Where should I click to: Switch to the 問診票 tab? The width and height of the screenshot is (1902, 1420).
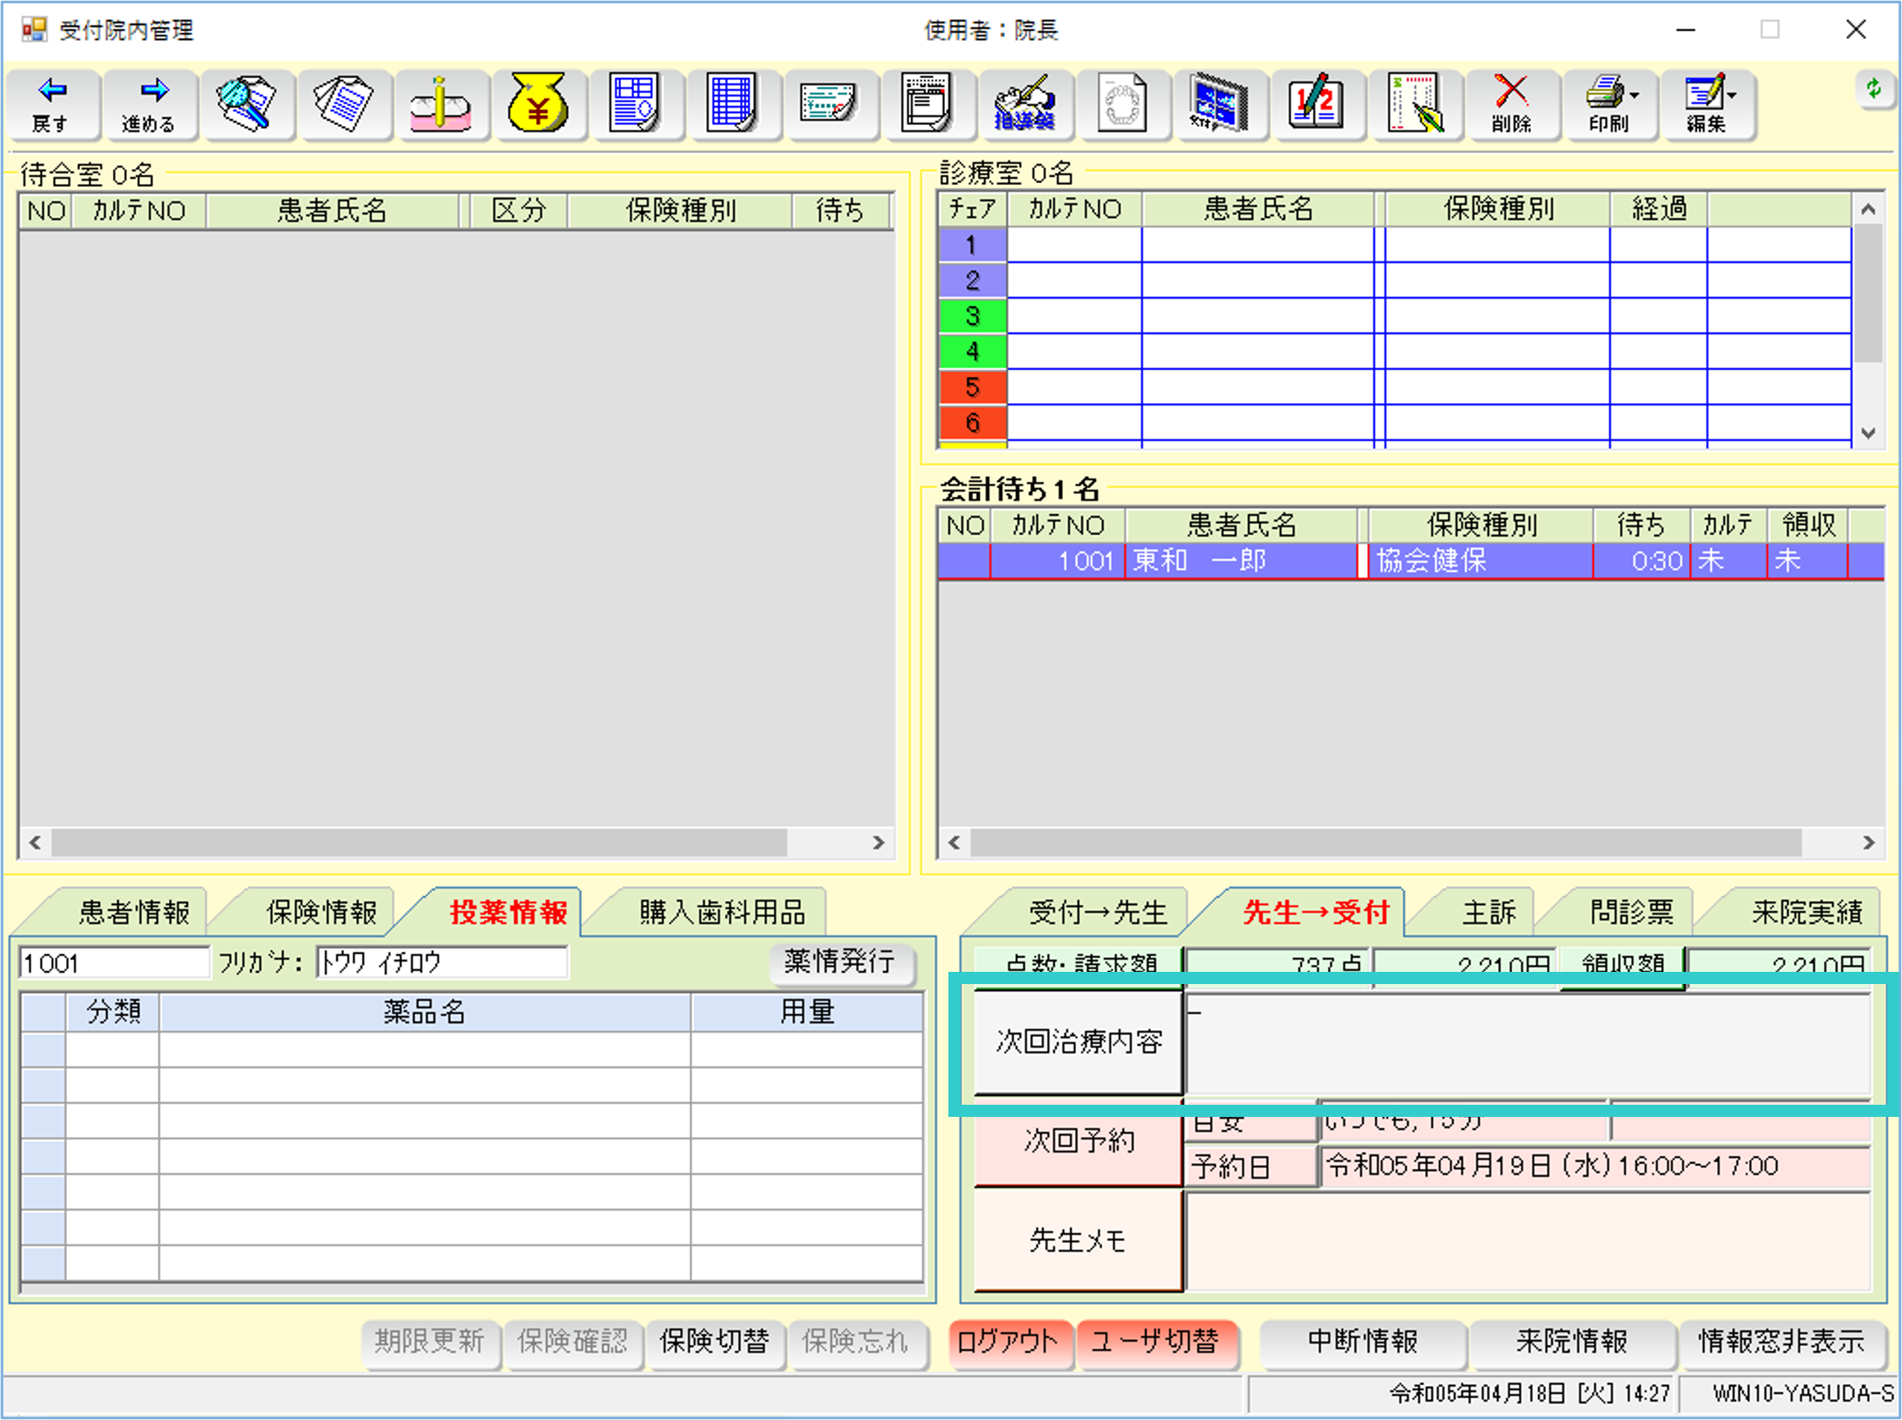pyautogui.click(x=1630, y=912)
